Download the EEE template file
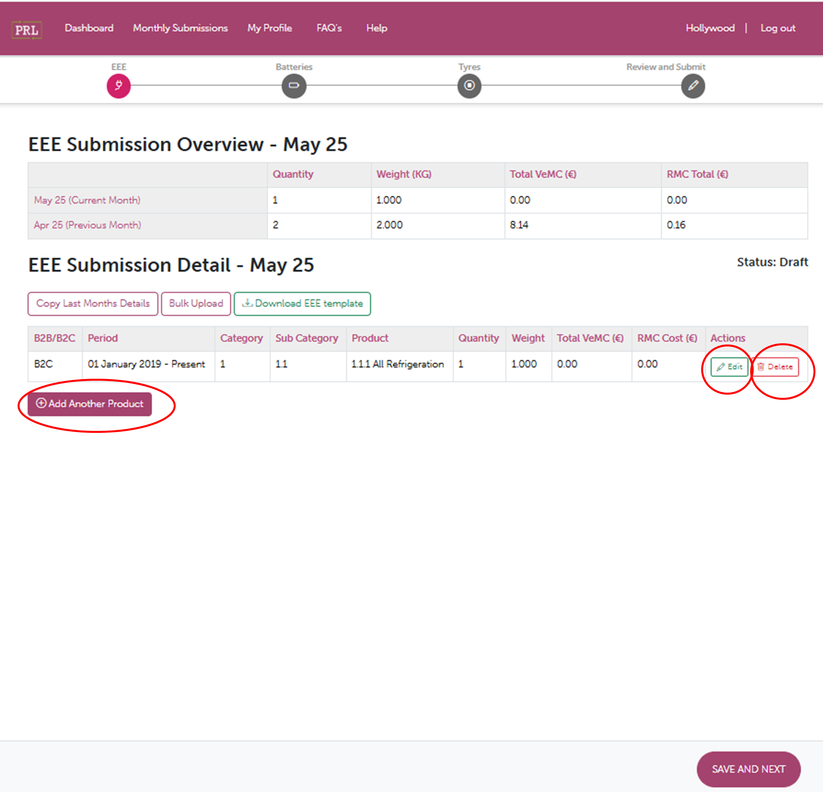The image size is (823, 792). pos(302,303)
